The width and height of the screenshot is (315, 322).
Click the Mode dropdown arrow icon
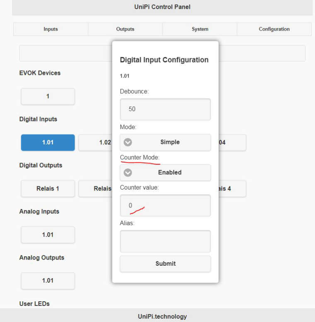click(x=128, y=142)
